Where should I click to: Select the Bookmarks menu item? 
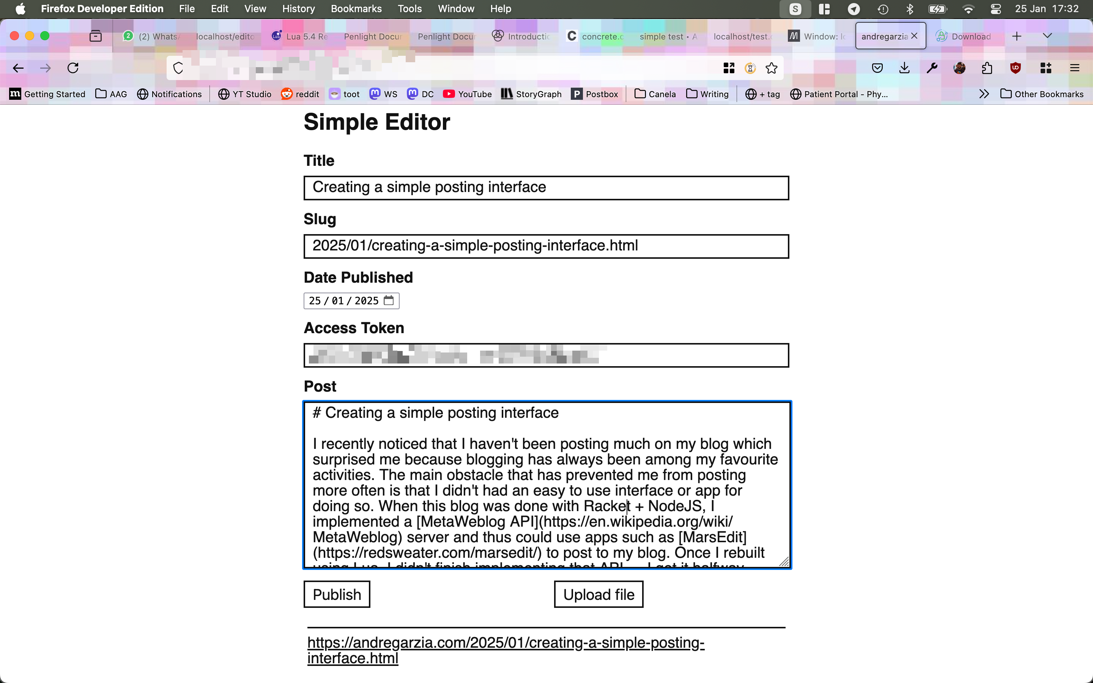click(x=356, y=9)
